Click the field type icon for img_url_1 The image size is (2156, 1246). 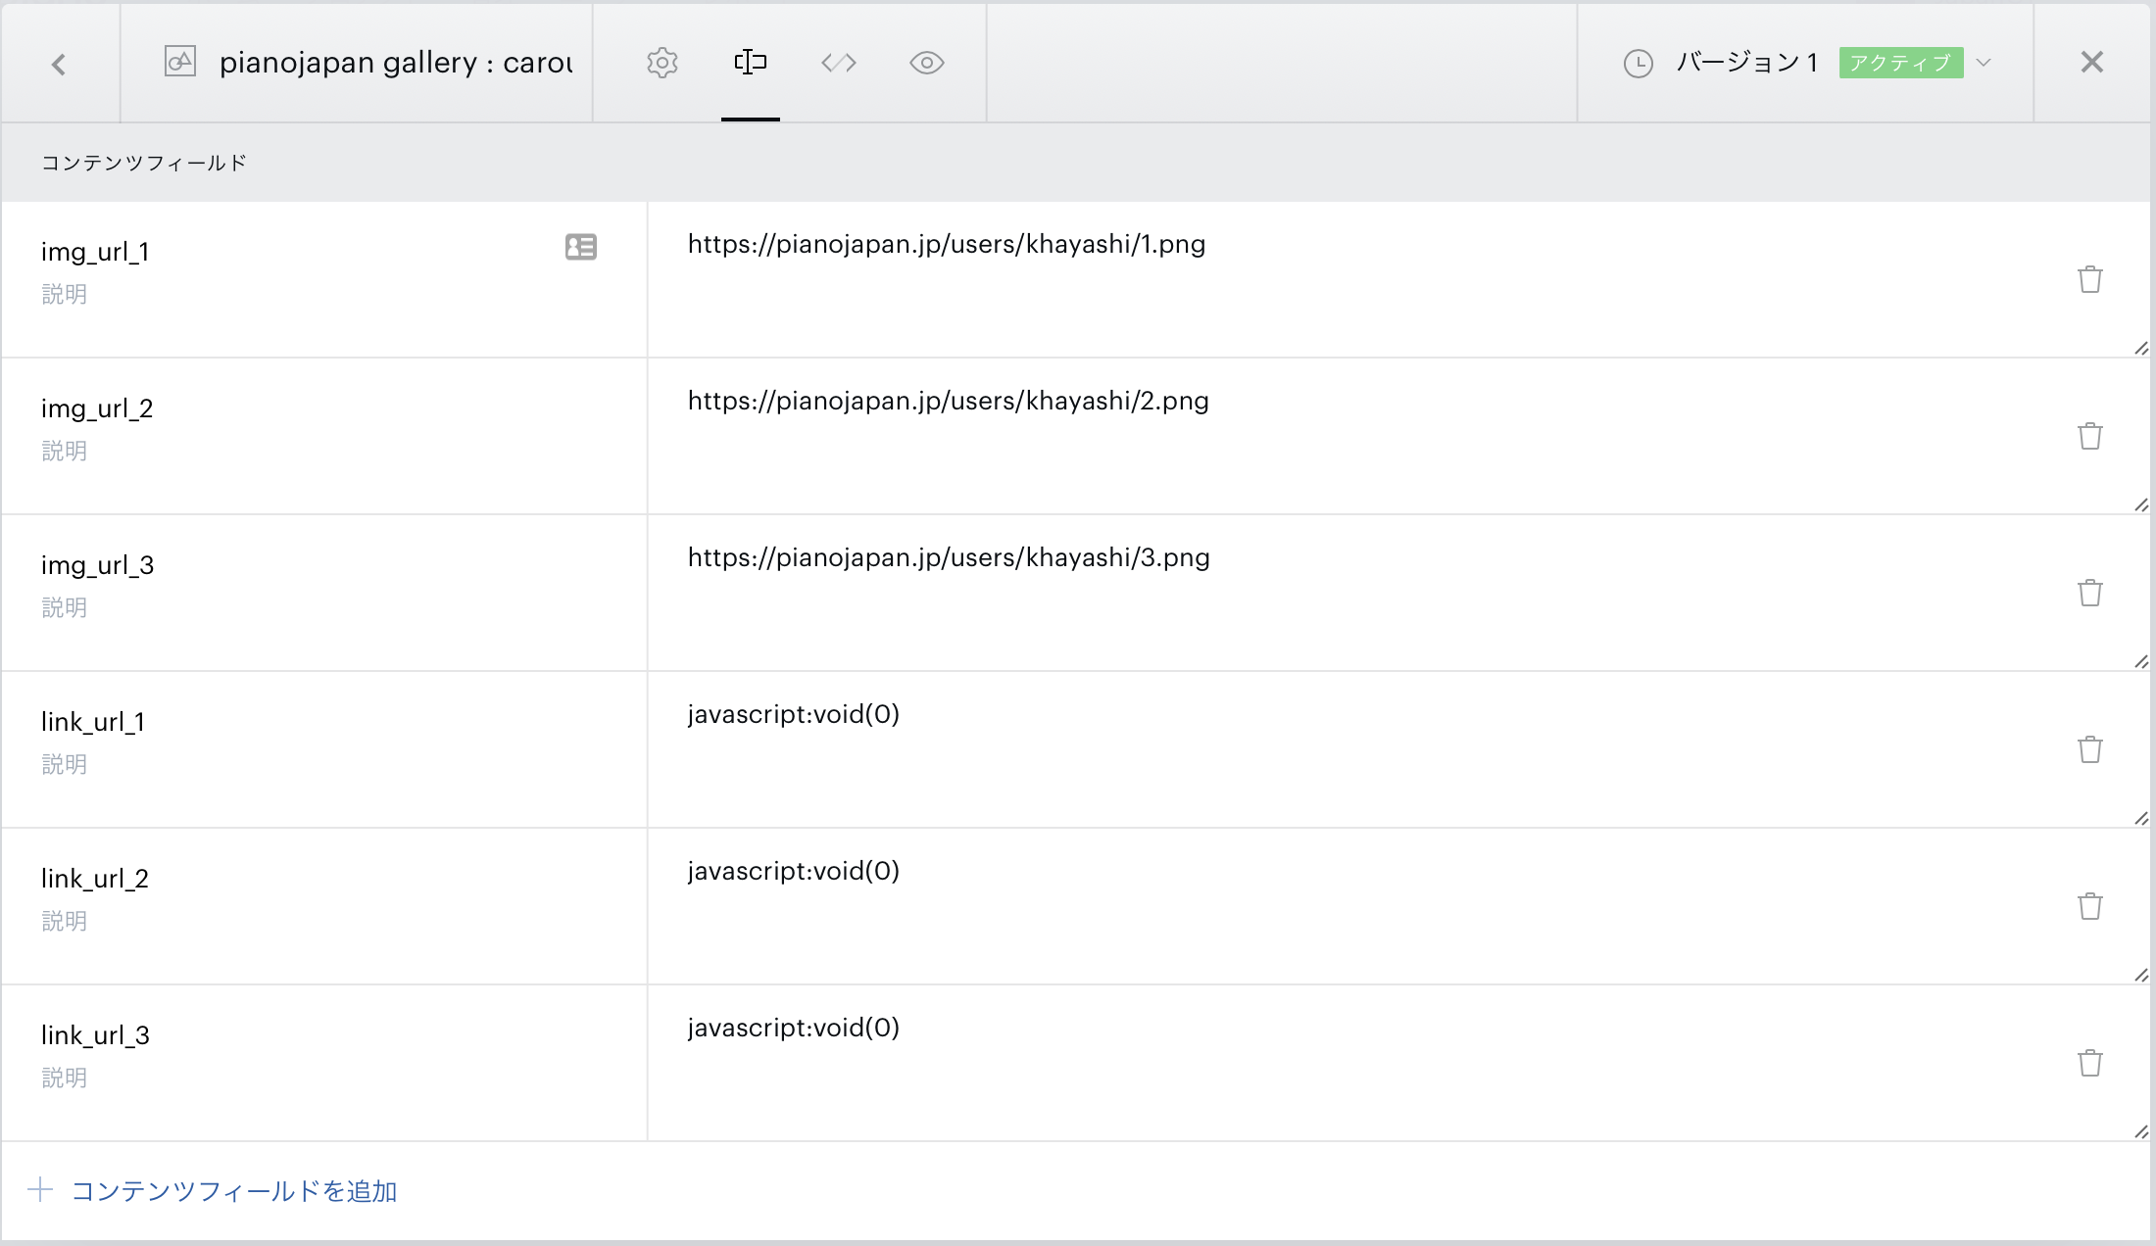(x=581, y=247)
